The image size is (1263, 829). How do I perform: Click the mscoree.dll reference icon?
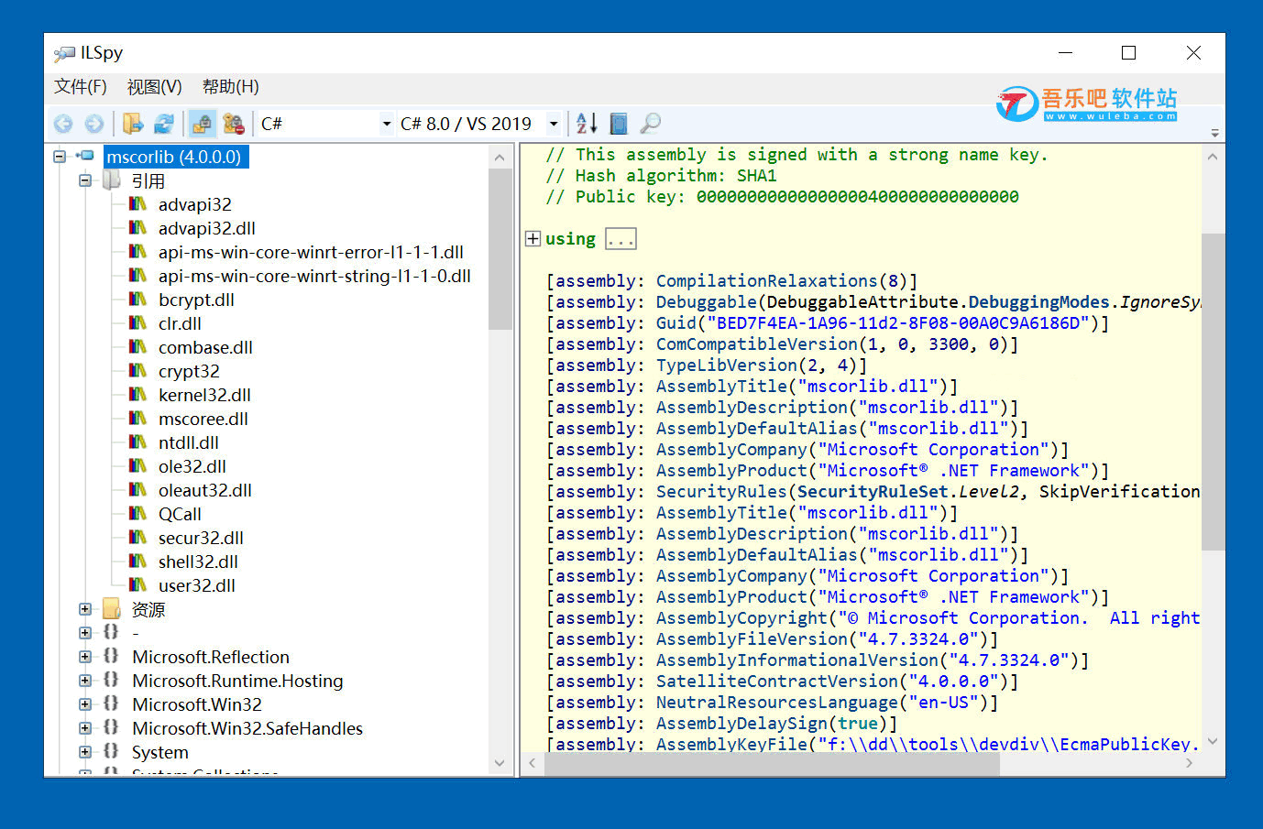[x=137, y=418]
